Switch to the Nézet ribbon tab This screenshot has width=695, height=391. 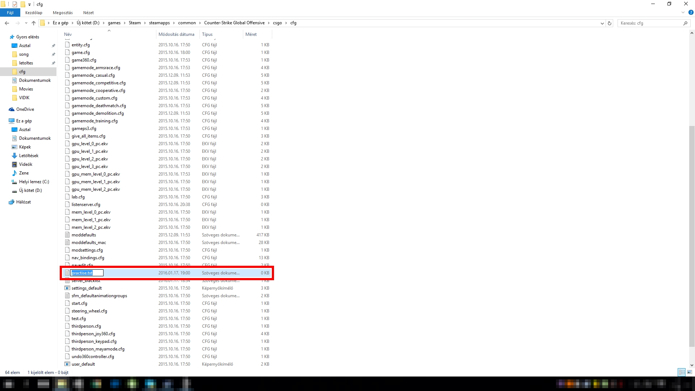click(88, 13)
